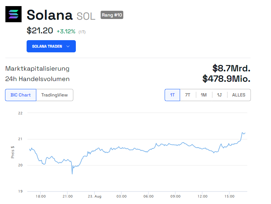Click the chart dip near 21:00
This screenshot has width=271, height=204.
click(72, 174)
